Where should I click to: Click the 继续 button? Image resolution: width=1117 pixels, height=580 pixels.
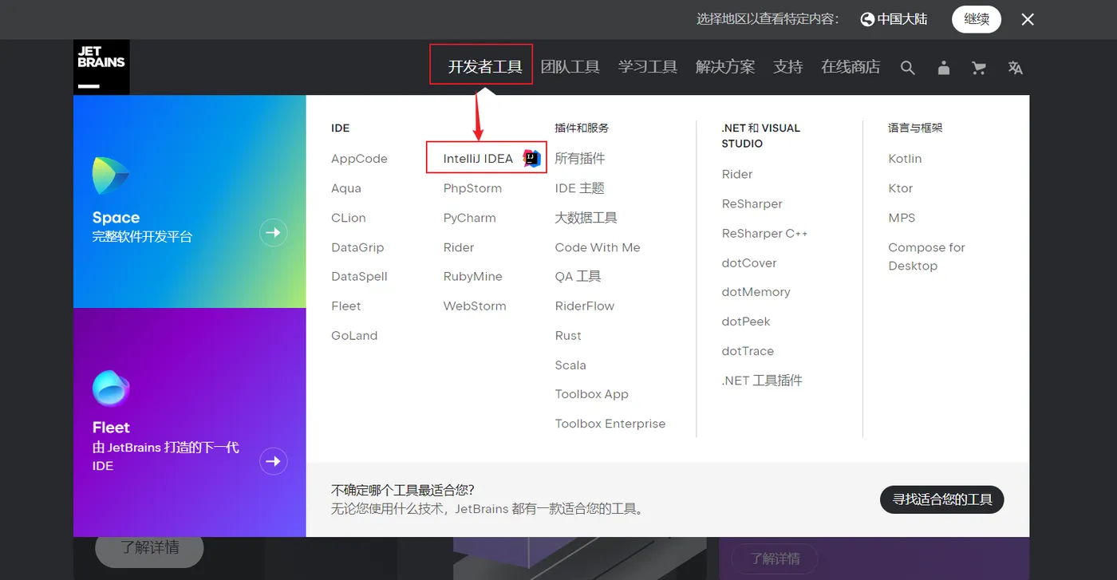tap(977, 19)
